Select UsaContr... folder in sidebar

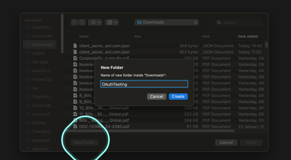click(x=40, y=27)
